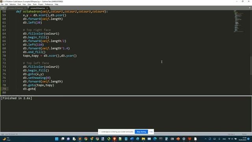Viewport: 252px width, 142px height.
Task: Click '[Finished in 2.6s]' output text
Action: pos(17,98)
